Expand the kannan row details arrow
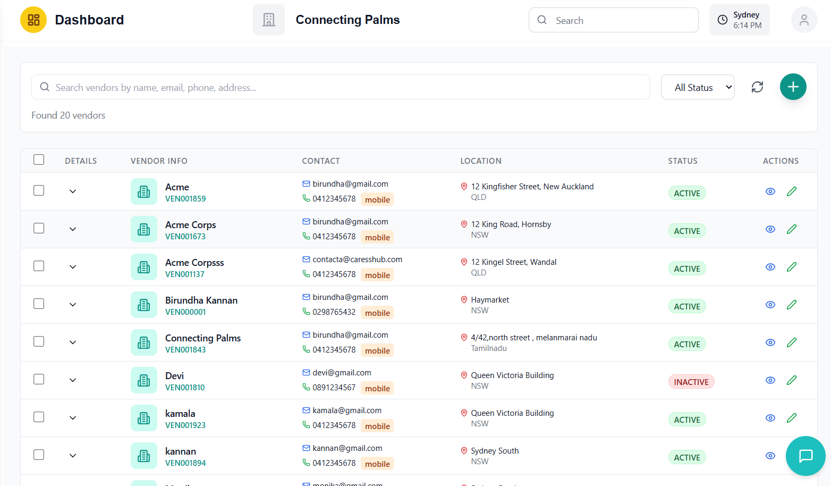The image size is (831, 486). point(73,456)
